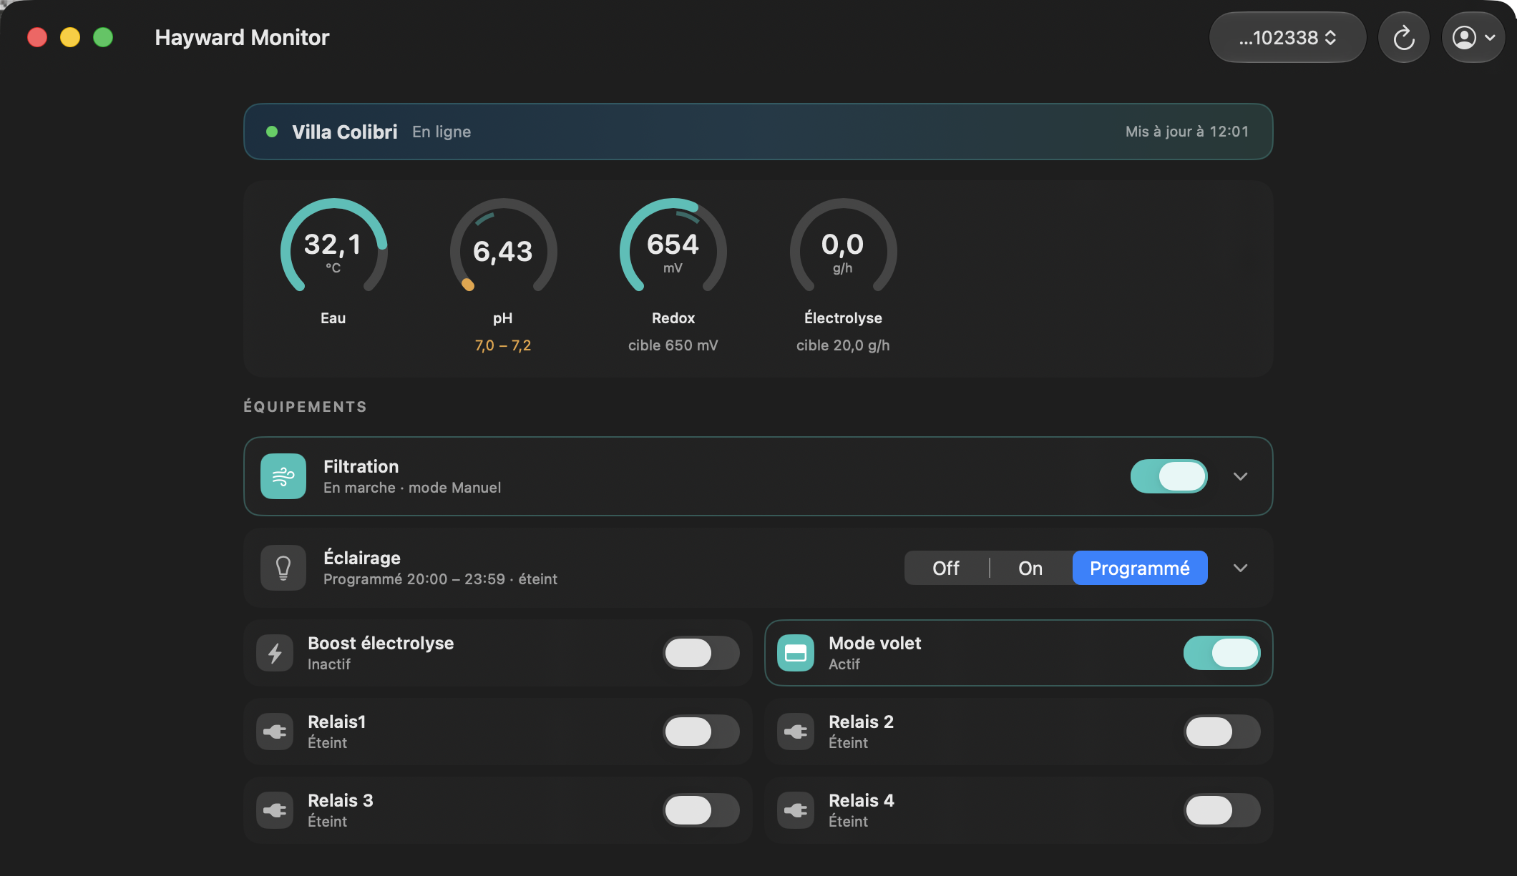Click the 'Filtration' title label
Screen dimensions: 1517x876
click(361, 466)
